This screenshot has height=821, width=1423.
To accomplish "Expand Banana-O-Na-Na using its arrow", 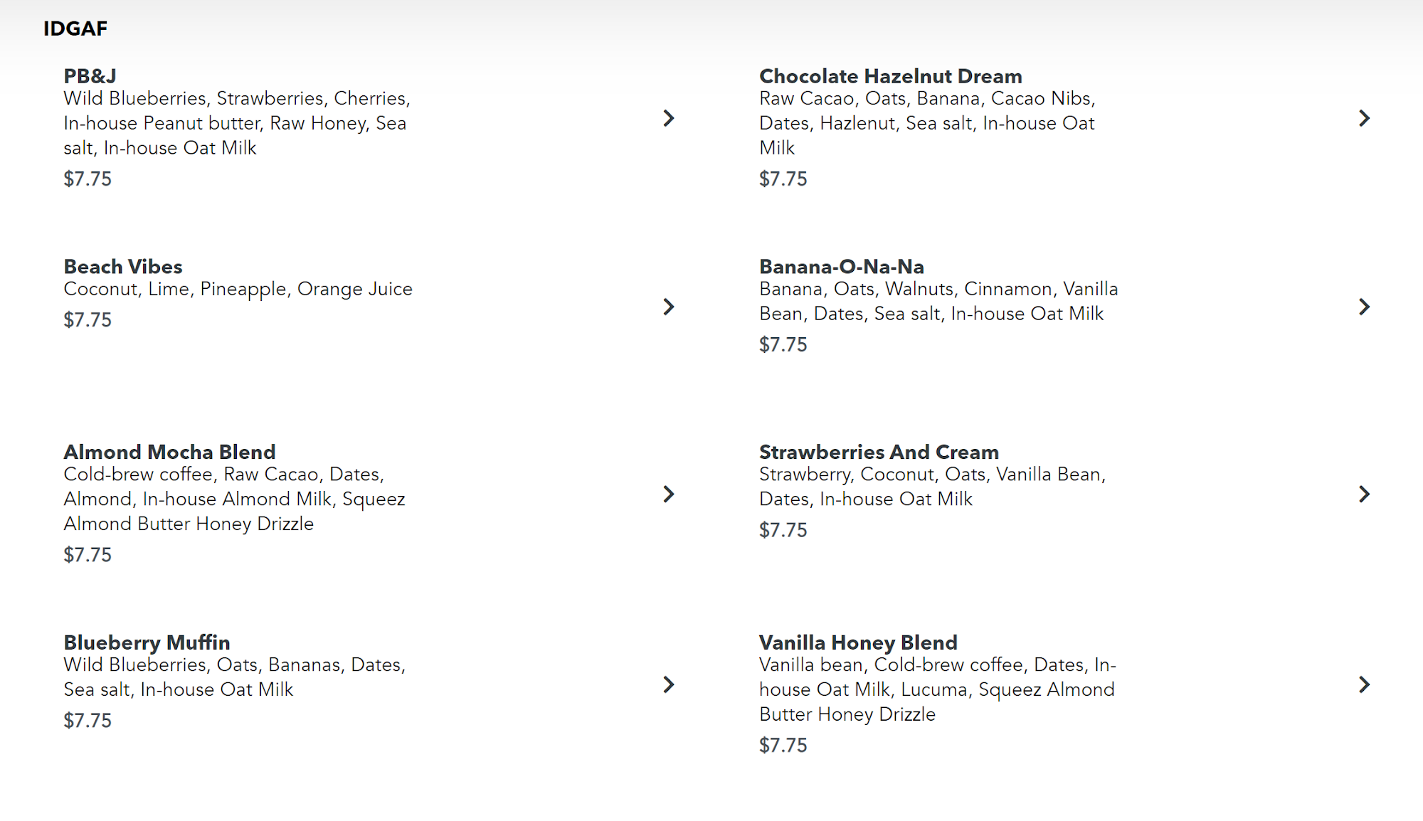I will [1363, 307].
